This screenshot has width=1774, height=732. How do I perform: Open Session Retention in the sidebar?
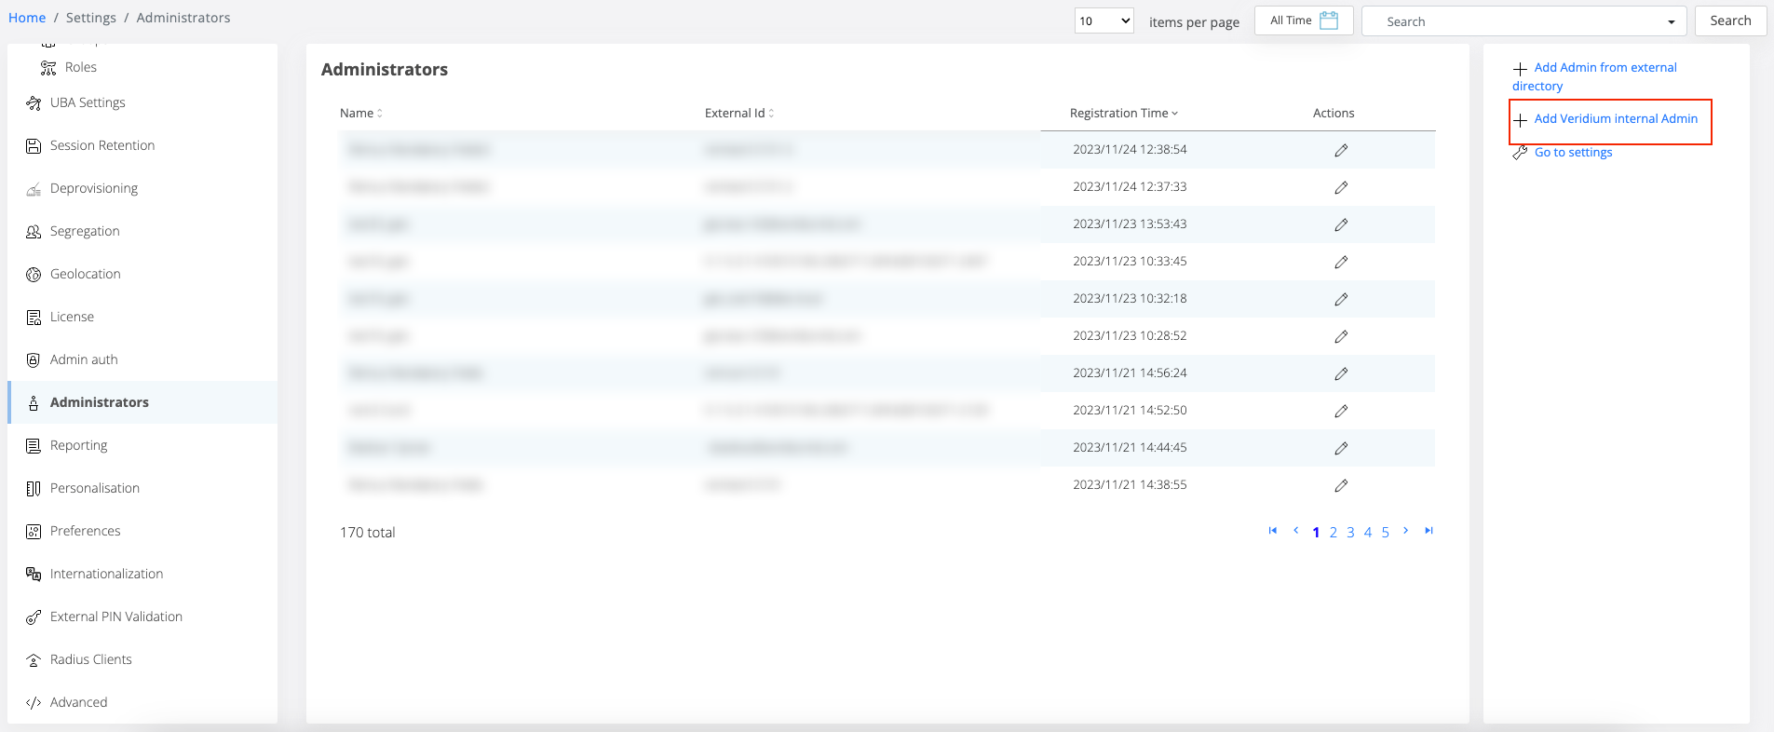[x=102, y=145]
